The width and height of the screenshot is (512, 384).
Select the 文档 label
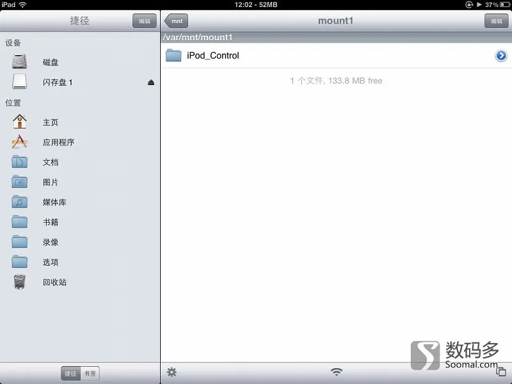pos(51,163)
